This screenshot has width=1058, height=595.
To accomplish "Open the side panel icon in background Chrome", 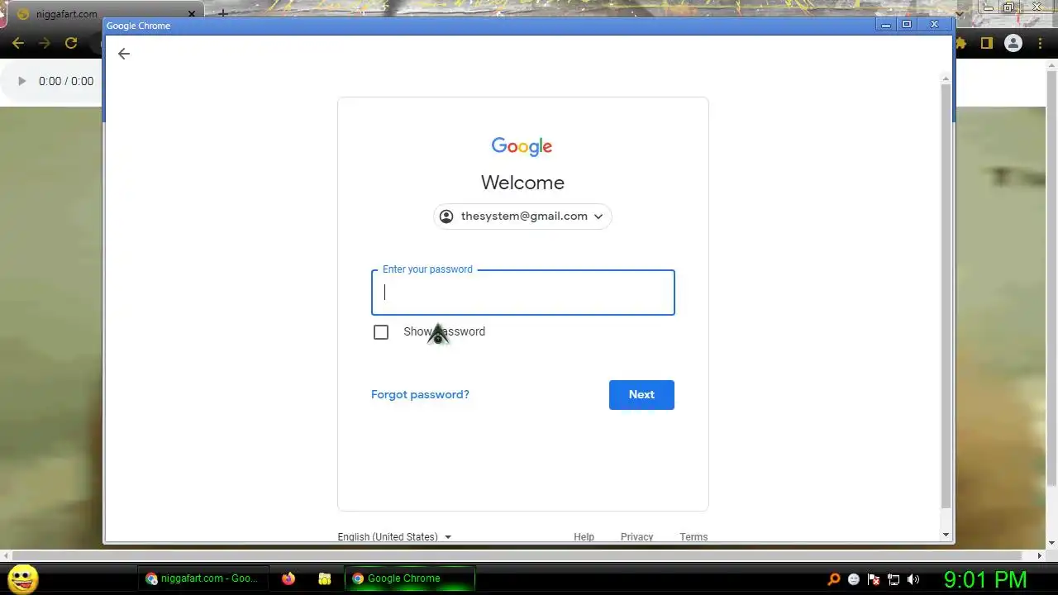I will coord(986,43).
